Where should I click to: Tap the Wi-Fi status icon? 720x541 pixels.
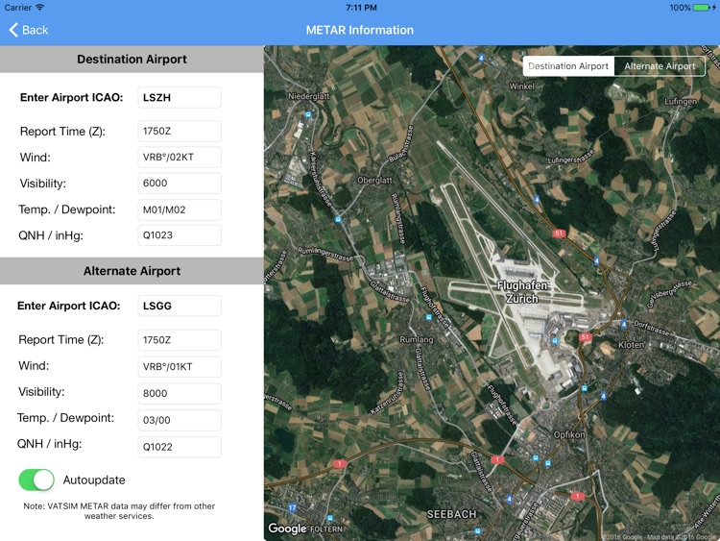(x=40, y=8)
